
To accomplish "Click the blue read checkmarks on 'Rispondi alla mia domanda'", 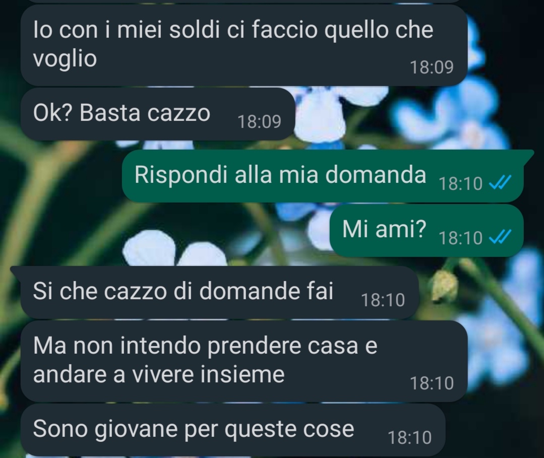I will pyautogui.click(x=500, y=182).
